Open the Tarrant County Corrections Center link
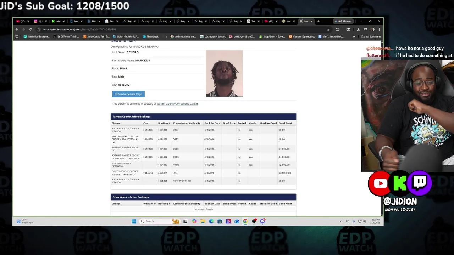This screenshot has width=454, height=255. (x=177, y=104)
